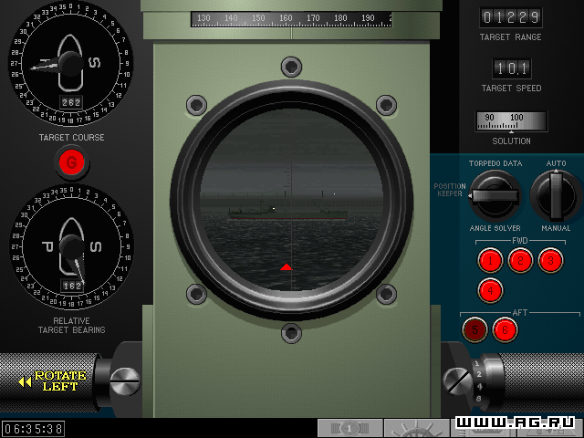This screenshot has width=584, height=438.
Task: Select forward torpedo tube 4
Action: click(x=491, y=291)
